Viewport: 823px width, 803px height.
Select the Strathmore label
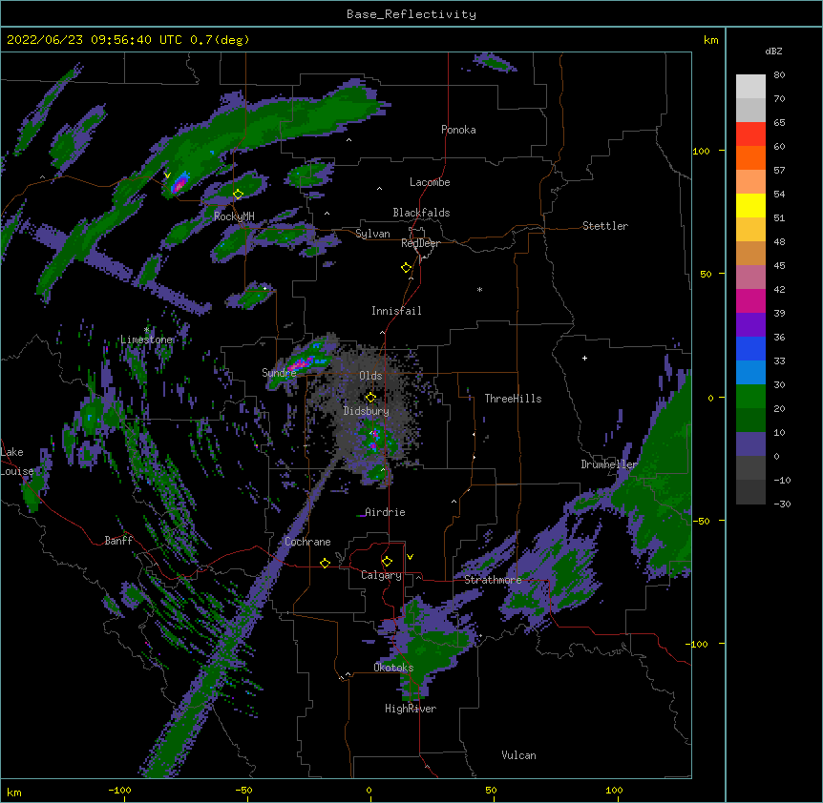(493, 580)
